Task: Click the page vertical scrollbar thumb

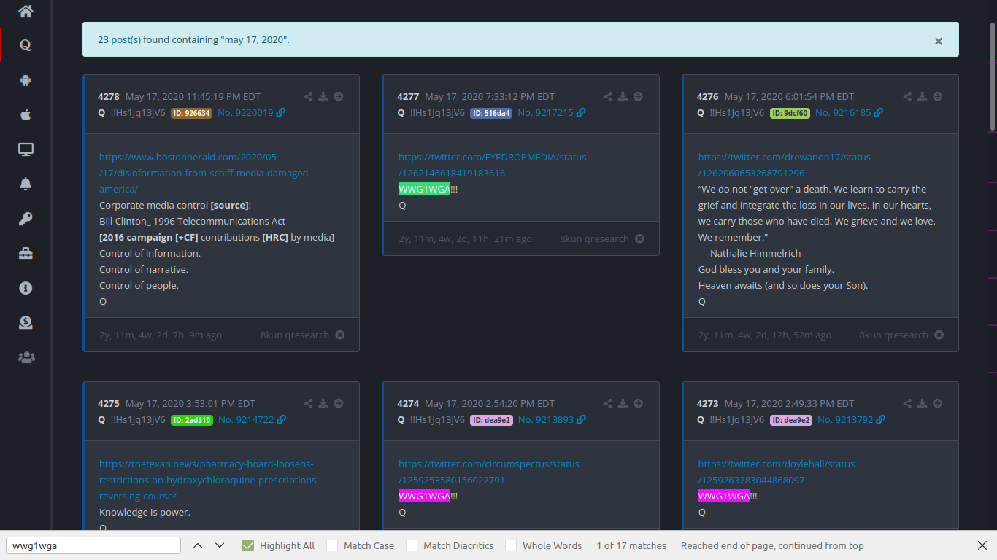Action: pyautogui.click(x=993, y=77)
